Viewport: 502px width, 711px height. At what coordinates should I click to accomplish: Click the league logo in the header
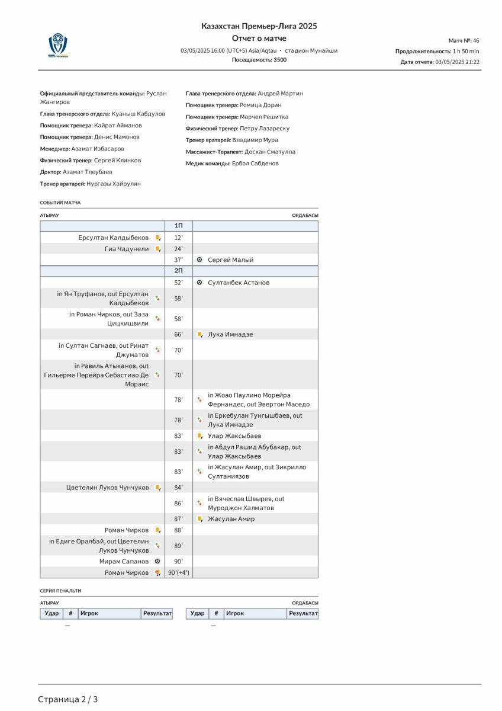pyautogui.click(x=58, y=46)
